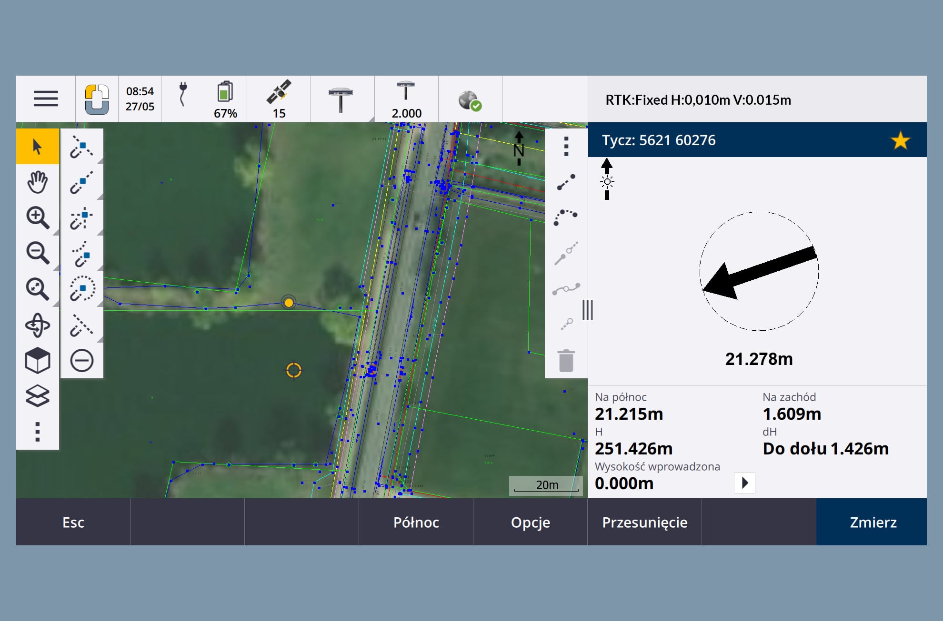Expand more options dots in left toolbar

point(37,432)
